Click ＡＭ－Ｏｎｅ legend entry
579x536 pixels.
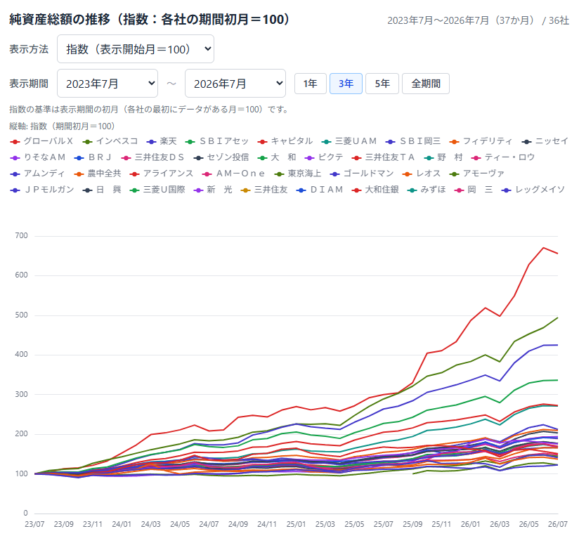point(233,174)
